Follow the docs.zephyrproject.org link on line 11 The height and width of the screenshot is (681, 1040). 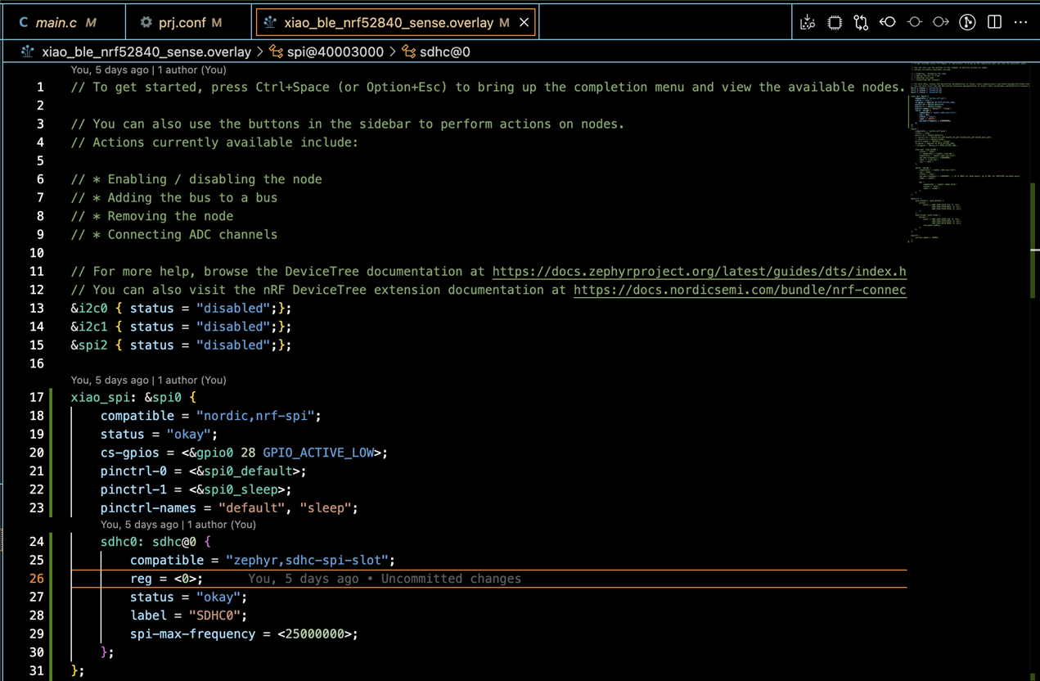coord(699,271)
